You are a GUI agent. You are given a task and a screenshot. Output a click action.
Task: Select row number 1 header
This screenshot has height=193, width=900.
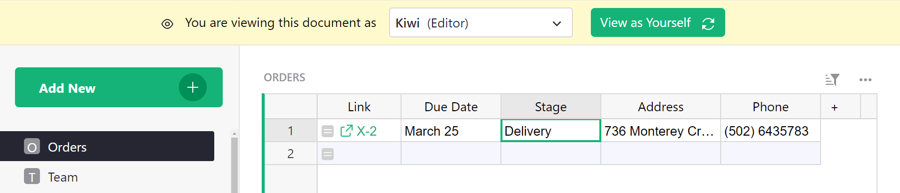click(x=291, y=131)
